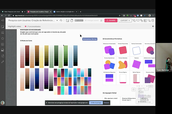The height and width of the screenshot is (114, 172).
Task: Select the pencil draw tool
Action: 2,62
